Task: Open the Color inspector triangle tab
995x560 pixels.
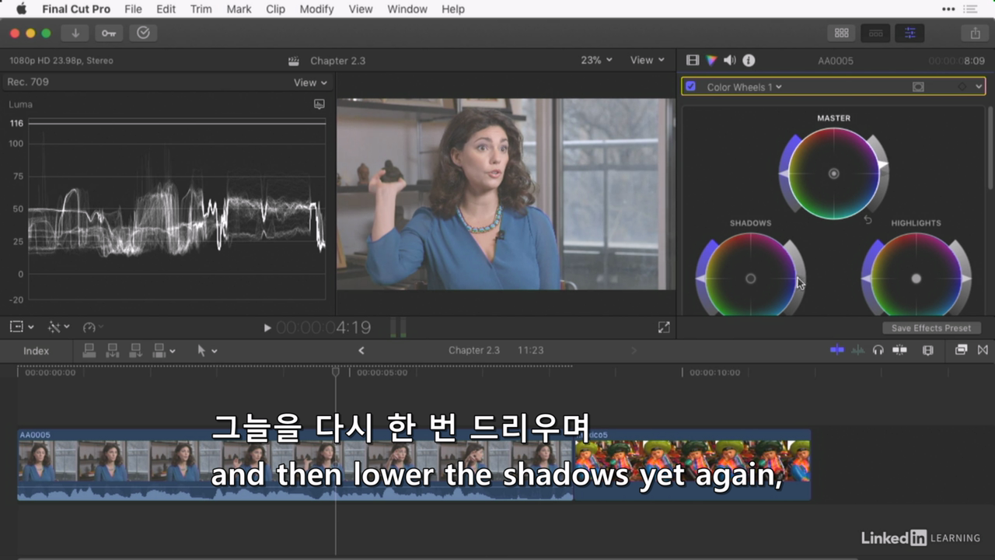Action: [x=710, y=60]
